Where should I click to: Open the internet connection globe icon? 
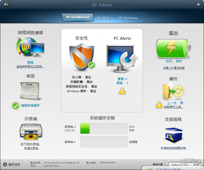[31, 47]
